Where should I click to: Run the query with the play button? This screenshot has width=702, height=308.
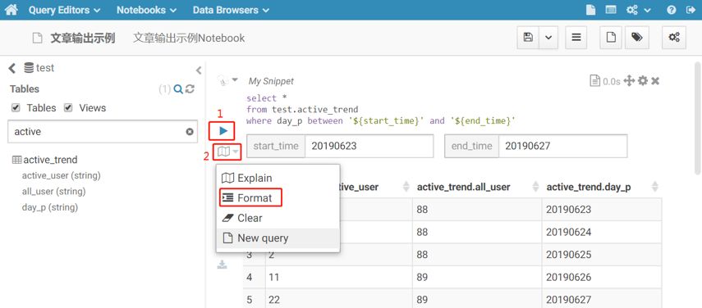223,131
